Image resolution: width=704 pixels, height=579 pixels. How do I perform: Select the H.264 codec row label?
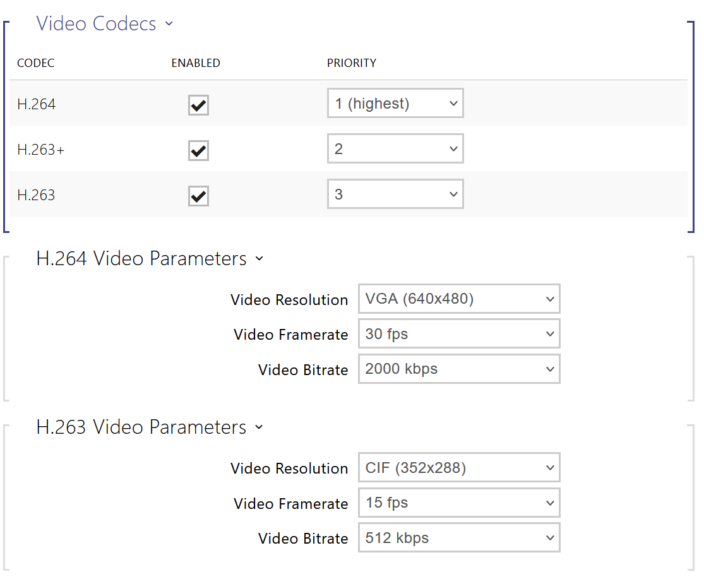pyautogui.click(x=37, y=105)
